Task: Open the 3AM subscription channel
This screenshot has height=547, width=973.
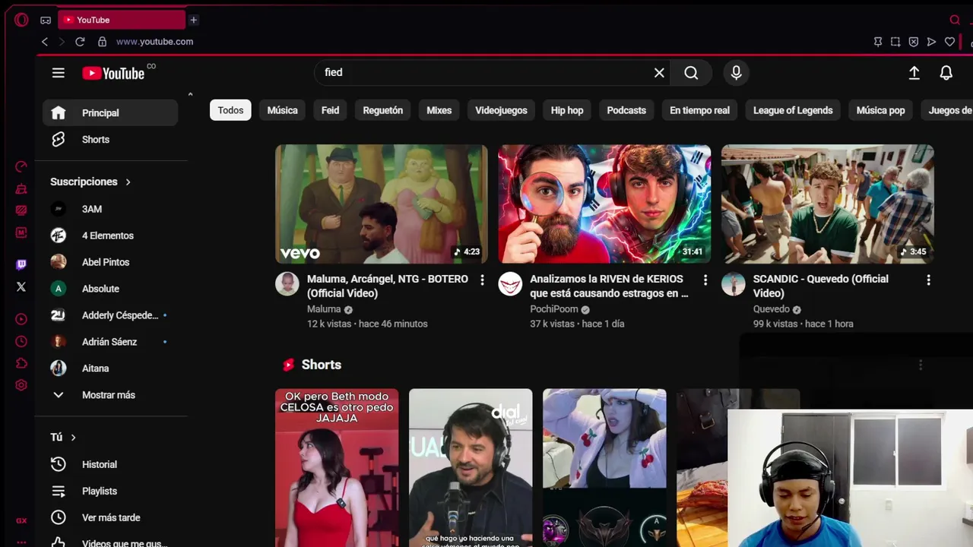Action: [110, 209]
